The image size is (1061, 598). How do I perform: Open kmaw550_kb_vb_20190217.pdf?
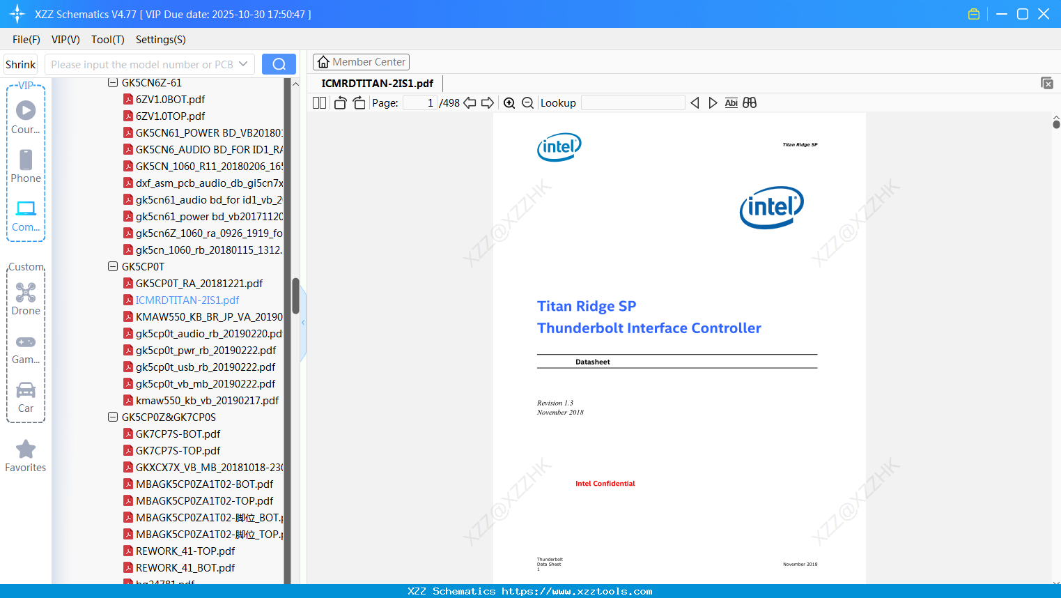(207, 401)
